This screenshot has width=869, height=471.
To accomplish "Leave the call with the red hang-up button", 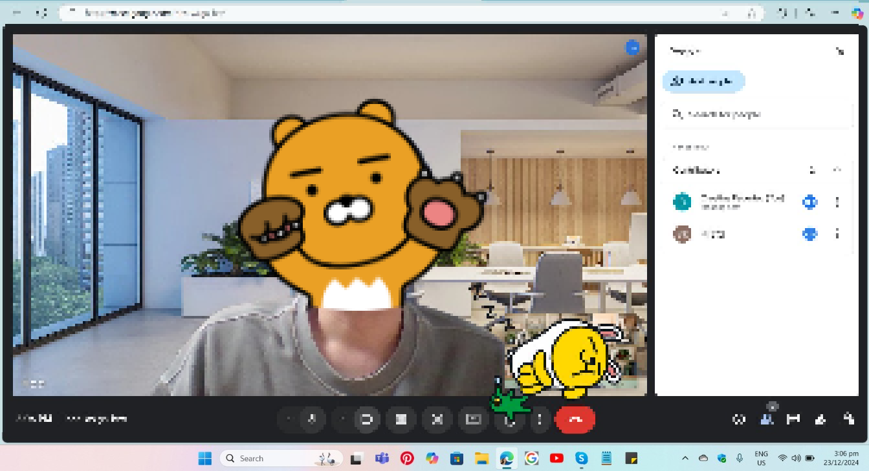I will [575, 419].
